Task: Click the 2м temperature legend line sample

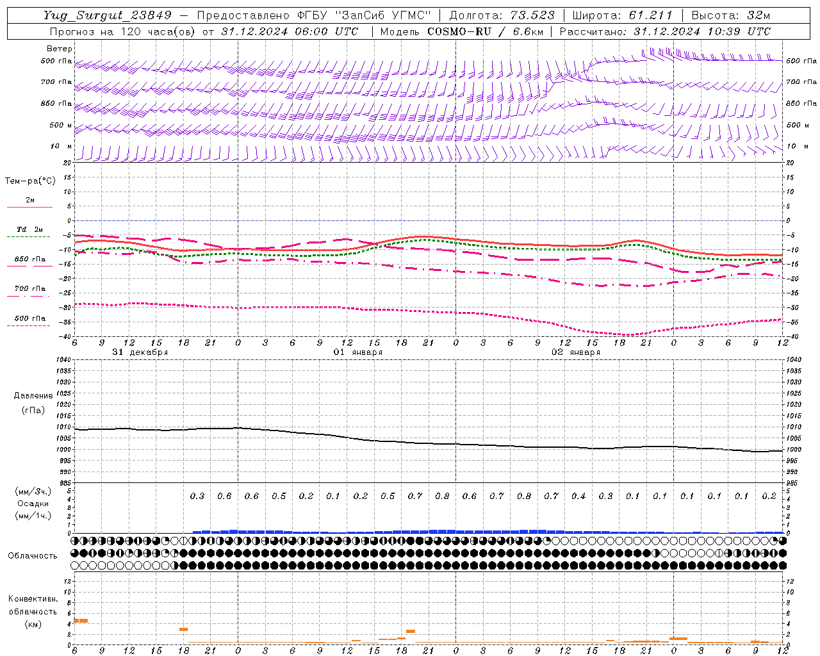Action: (x=29, y=207)
